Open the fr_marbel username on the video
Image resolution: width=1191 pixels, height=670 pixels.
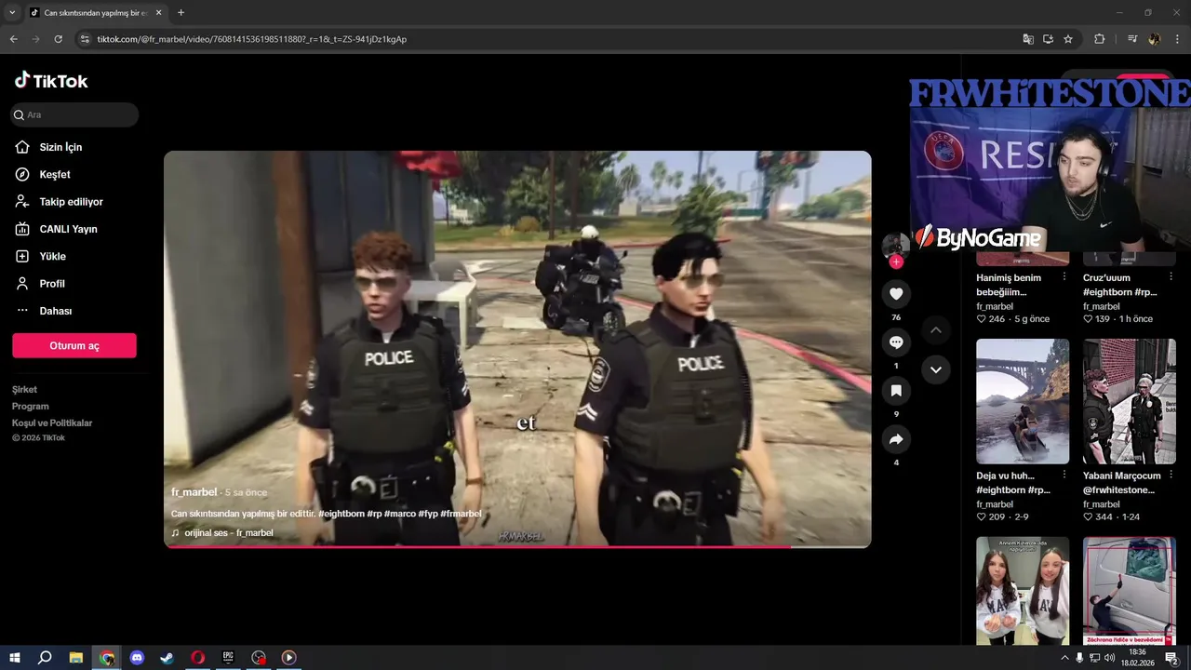click(194, 492)
